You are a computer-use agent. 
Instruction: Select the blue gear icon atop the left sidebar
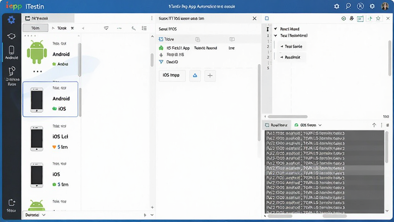[x=11, y=20]
